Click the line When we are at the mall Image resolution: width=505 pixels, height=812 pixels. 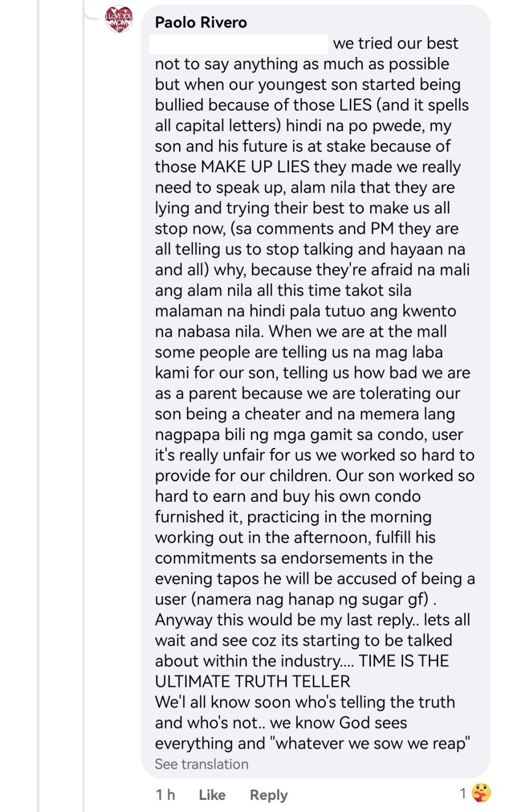tap(358, 331)
